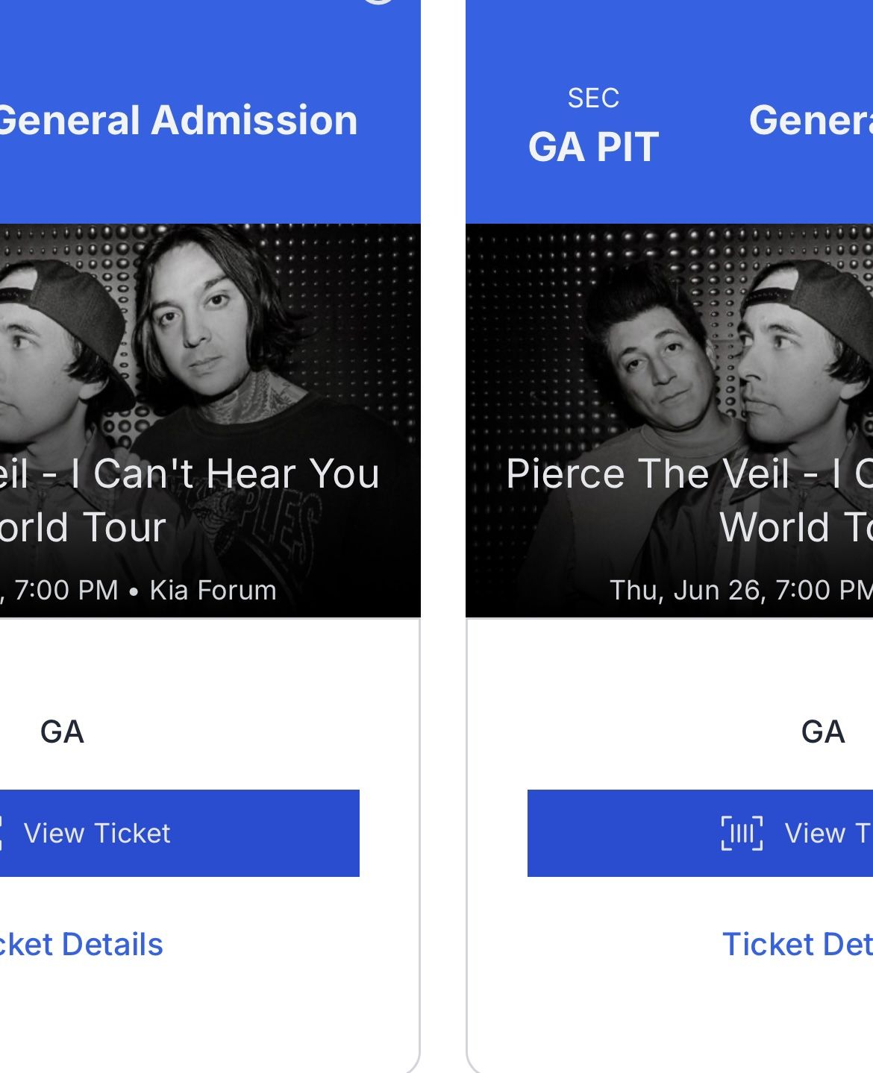Click the 'World Tour' line on left ticket
Screen dimensions: 873x1073
(x=82, y=527)
